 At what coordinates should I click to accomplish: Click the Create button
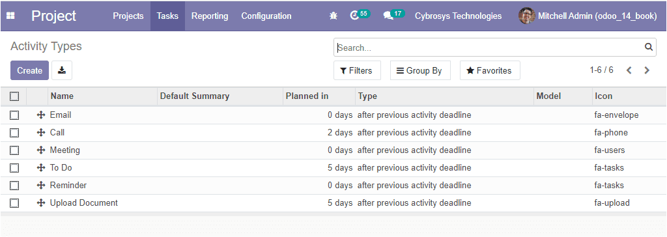29,70
